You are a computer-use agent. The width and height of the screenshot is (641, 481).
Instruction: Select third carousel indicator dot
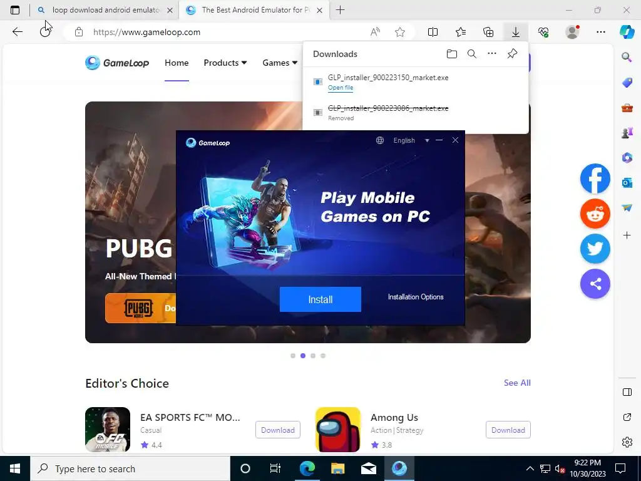313,356
